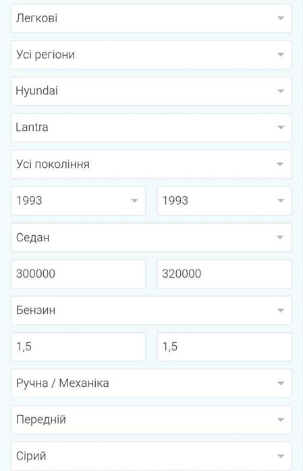Click the first 1,5 engine volume field
303x471 pixels.
(x=78, y=346)
